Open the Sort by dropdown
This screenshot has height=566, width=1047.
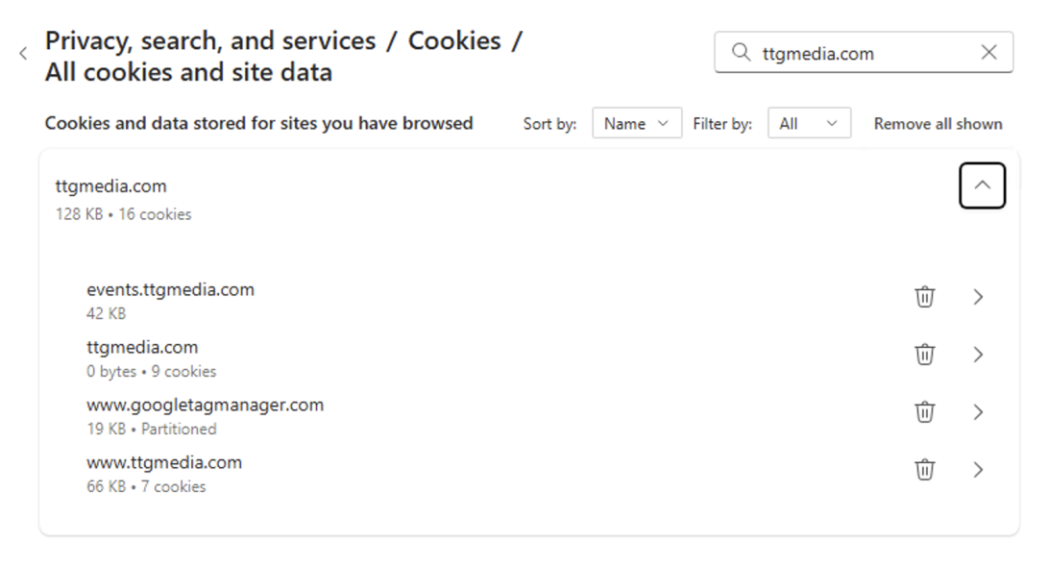(x=636, y=122)
